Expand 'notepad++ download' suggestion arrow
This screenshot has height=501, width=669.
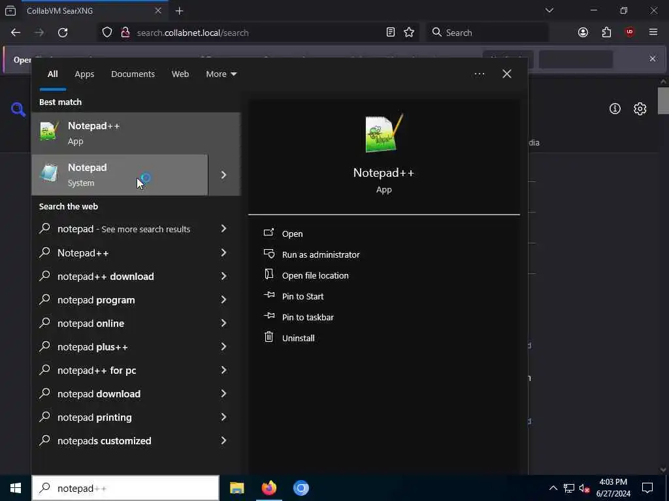pyautogui.click(x=223, y=276)
